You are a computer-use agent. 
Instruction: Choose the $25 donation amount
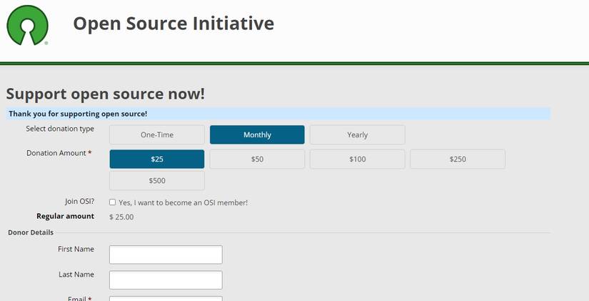point(157,159)
